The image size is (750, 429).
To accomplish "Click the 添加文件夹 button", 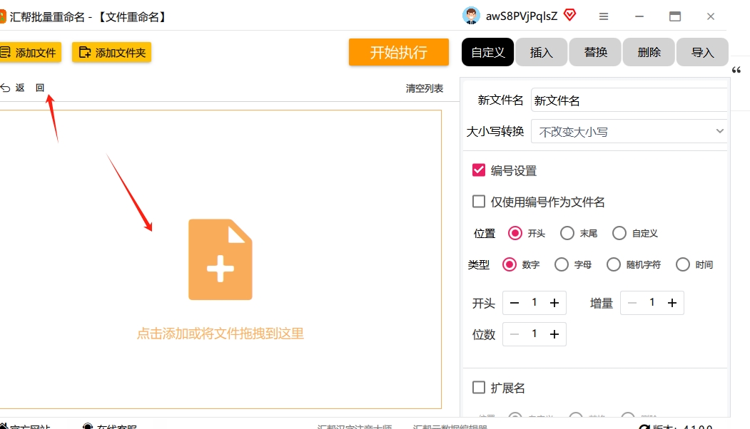I will [111, 53].
